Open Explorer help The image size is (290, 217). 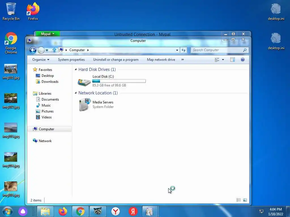coord(243,60)
